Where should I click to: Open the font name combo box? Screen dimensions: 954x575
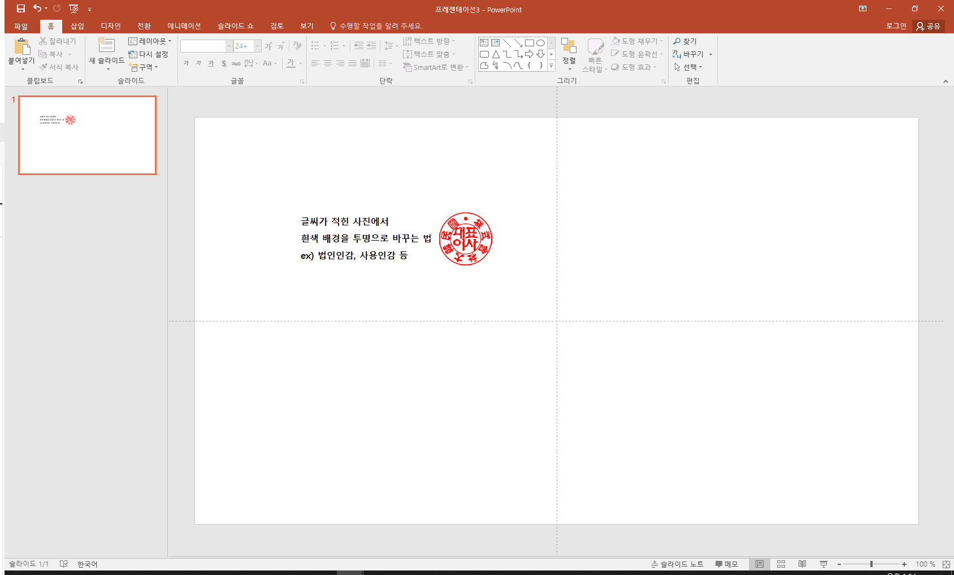[206, 46]
